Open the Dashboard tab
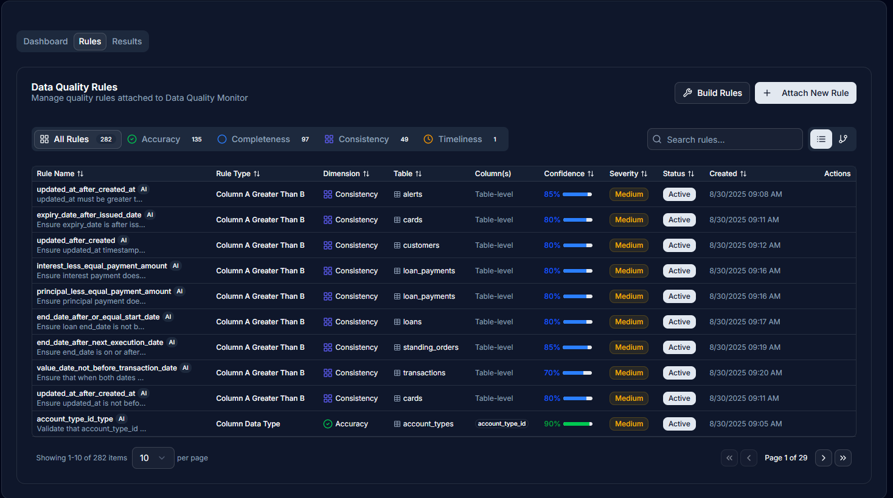Screen dimensions: 893x498 (46, 41)
